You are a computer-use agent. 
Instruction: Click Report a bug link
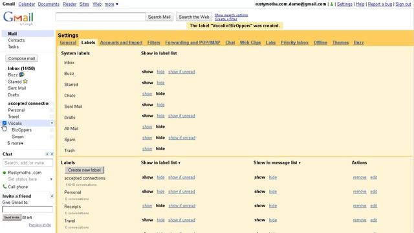coord(380,4)
